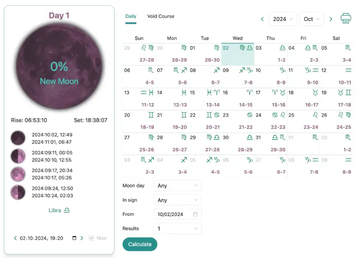
Task: Step date-time backward with left arrow
Action: (x=15, y=238)
